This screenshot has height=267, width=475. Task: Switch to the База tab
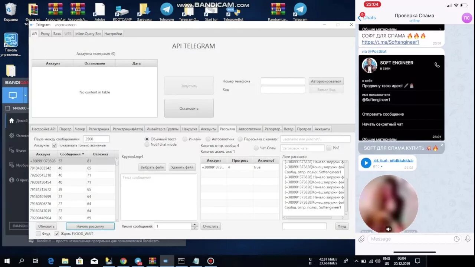coord(57,34)
